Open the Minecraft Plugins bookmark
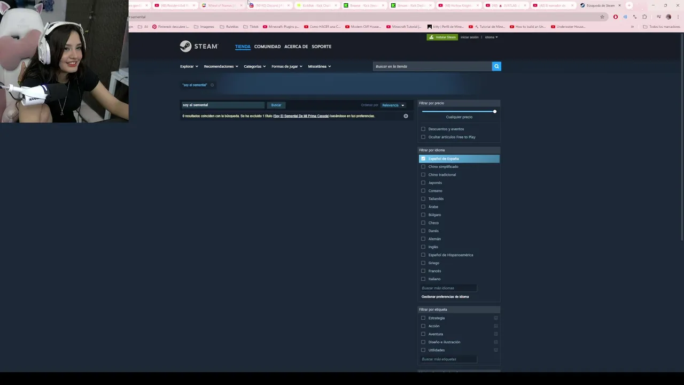 [x=281, y=27]
